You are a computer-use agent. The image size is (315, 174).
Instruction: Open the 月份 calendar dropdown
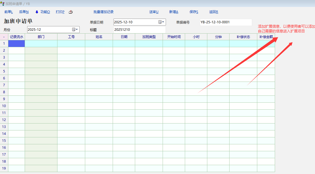[x=75, y=29]
